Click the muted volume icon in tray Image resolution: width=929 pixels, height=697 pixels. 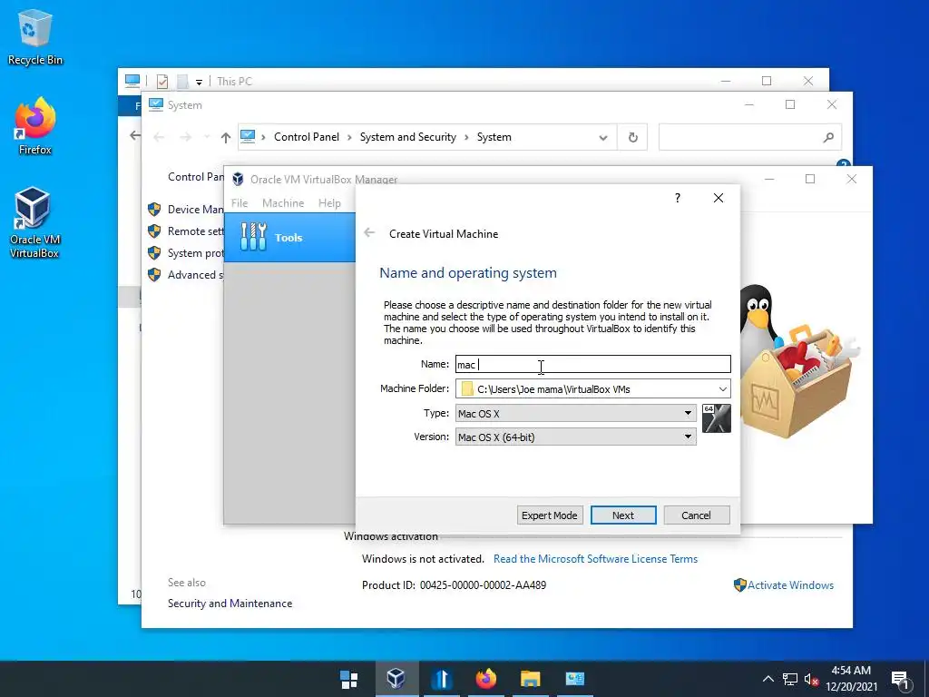(x=811, y=679)
